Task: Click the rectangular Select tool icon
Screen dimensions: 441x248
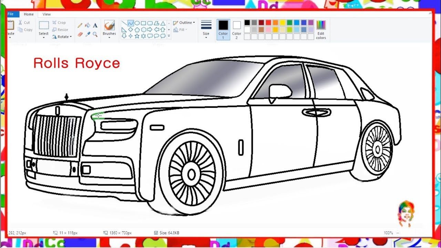Action: coord(44,25)
